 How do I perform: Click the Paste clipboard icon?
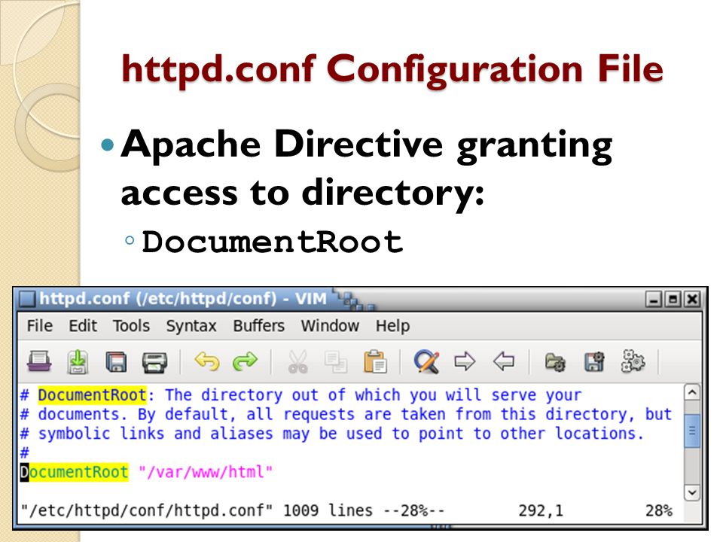375,361
